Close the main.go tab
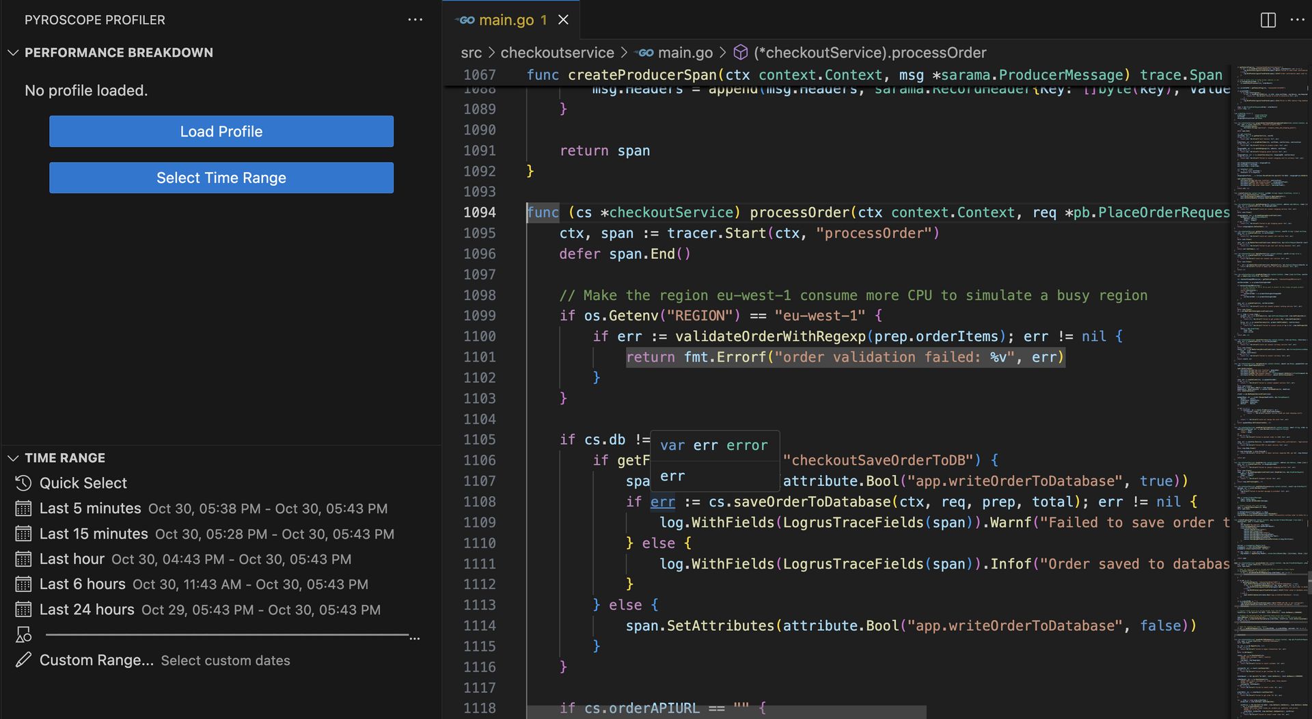Image resolution: width=1312 pixels, height=719 pixels. point(563,20)
